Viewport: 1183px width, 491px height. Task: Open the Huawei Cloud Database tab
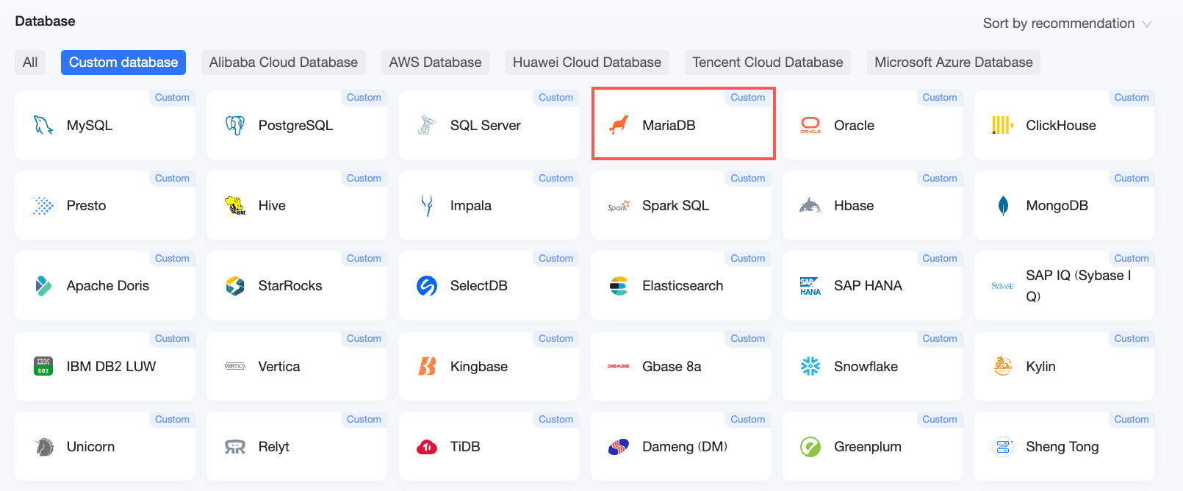[587, 62]
